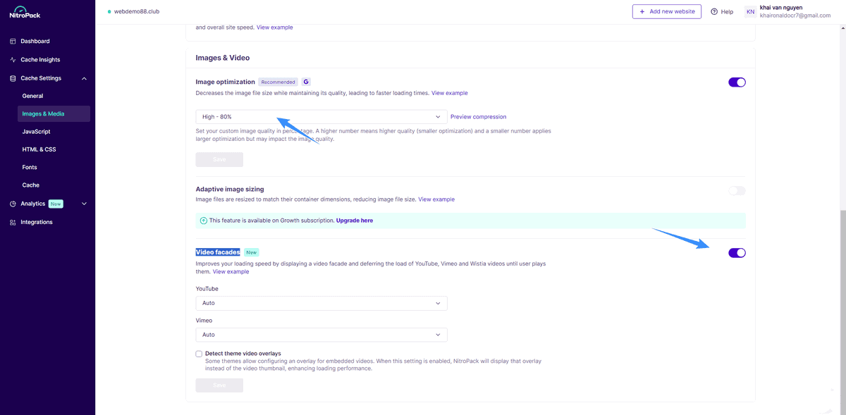Open View example for Image optimization
This screenshot has width=846, height=415.
click(450, 93)
